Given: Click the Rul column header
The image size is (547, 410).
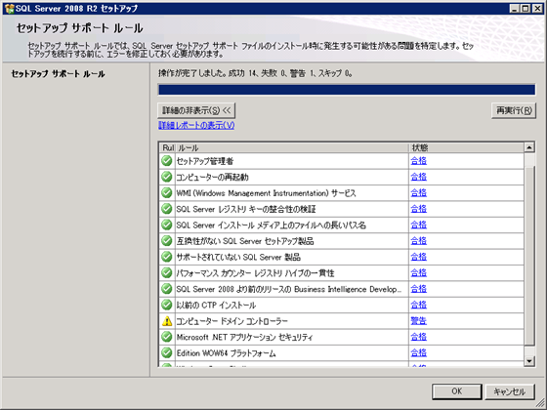Looking at the screenshot, I should [x=168, y=147].
